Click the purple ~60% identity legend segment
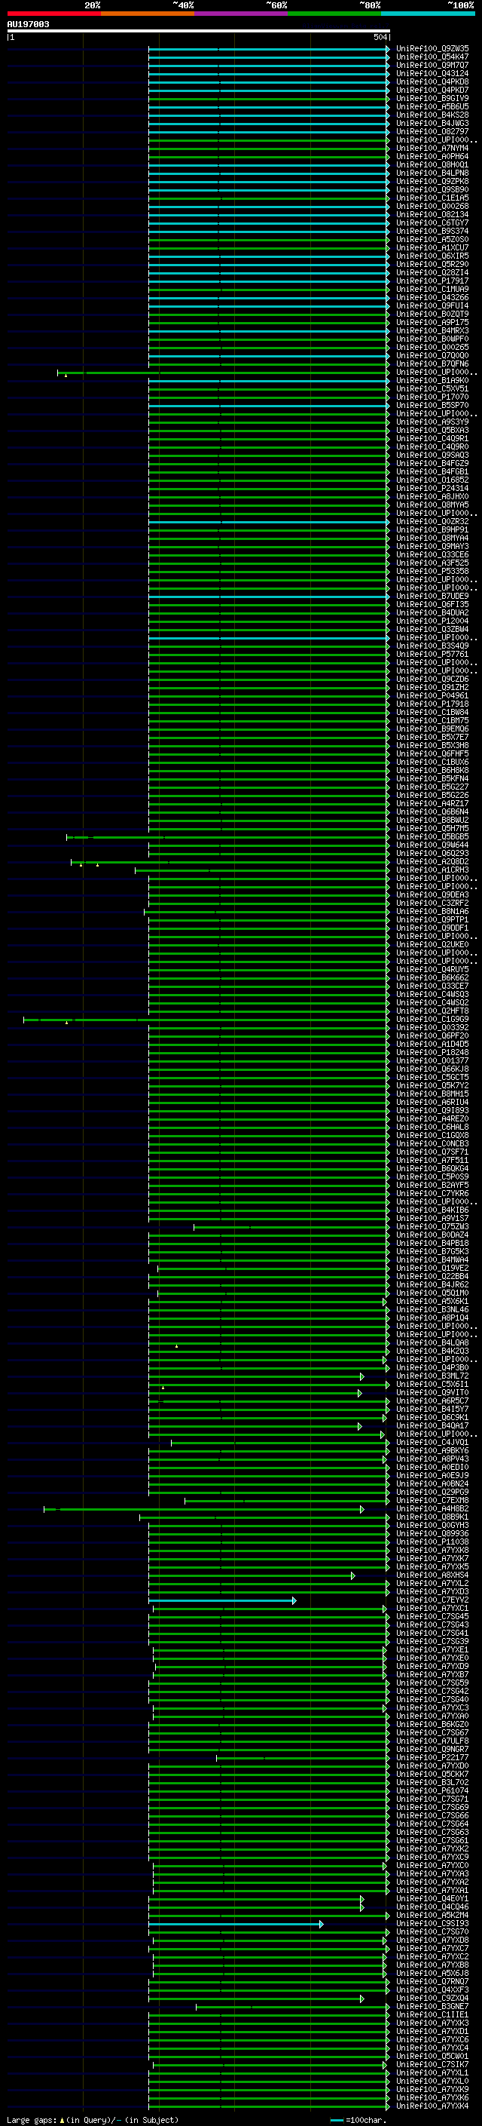The height and width of the screenshot is (2126, 482). 240,14
